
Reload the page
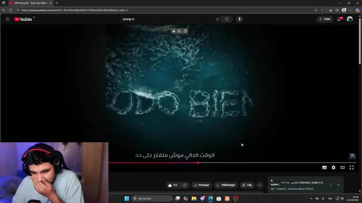10,10
